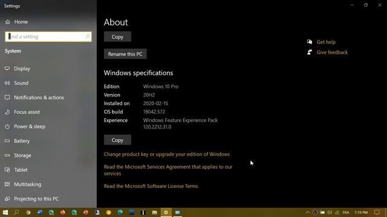Click the Projecting to this PC icon

[x=7, y=199]
